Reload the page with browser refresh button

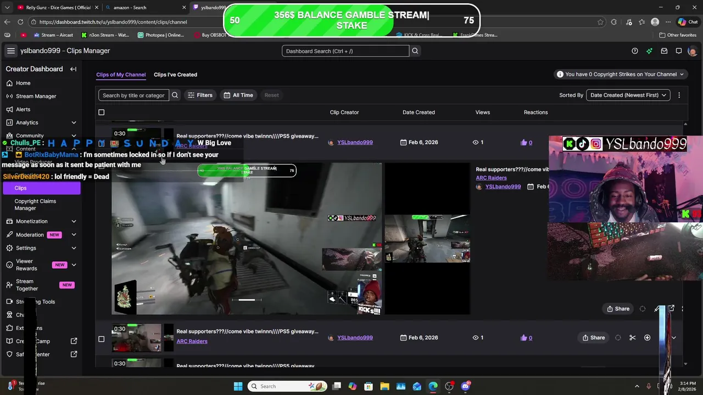pyautogui.click(x=20, y=22)
